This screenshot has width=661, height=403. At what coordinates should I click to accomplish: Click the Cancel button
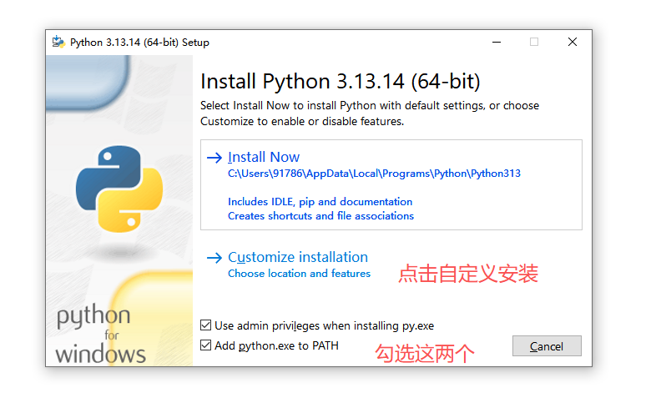(547, 346)
